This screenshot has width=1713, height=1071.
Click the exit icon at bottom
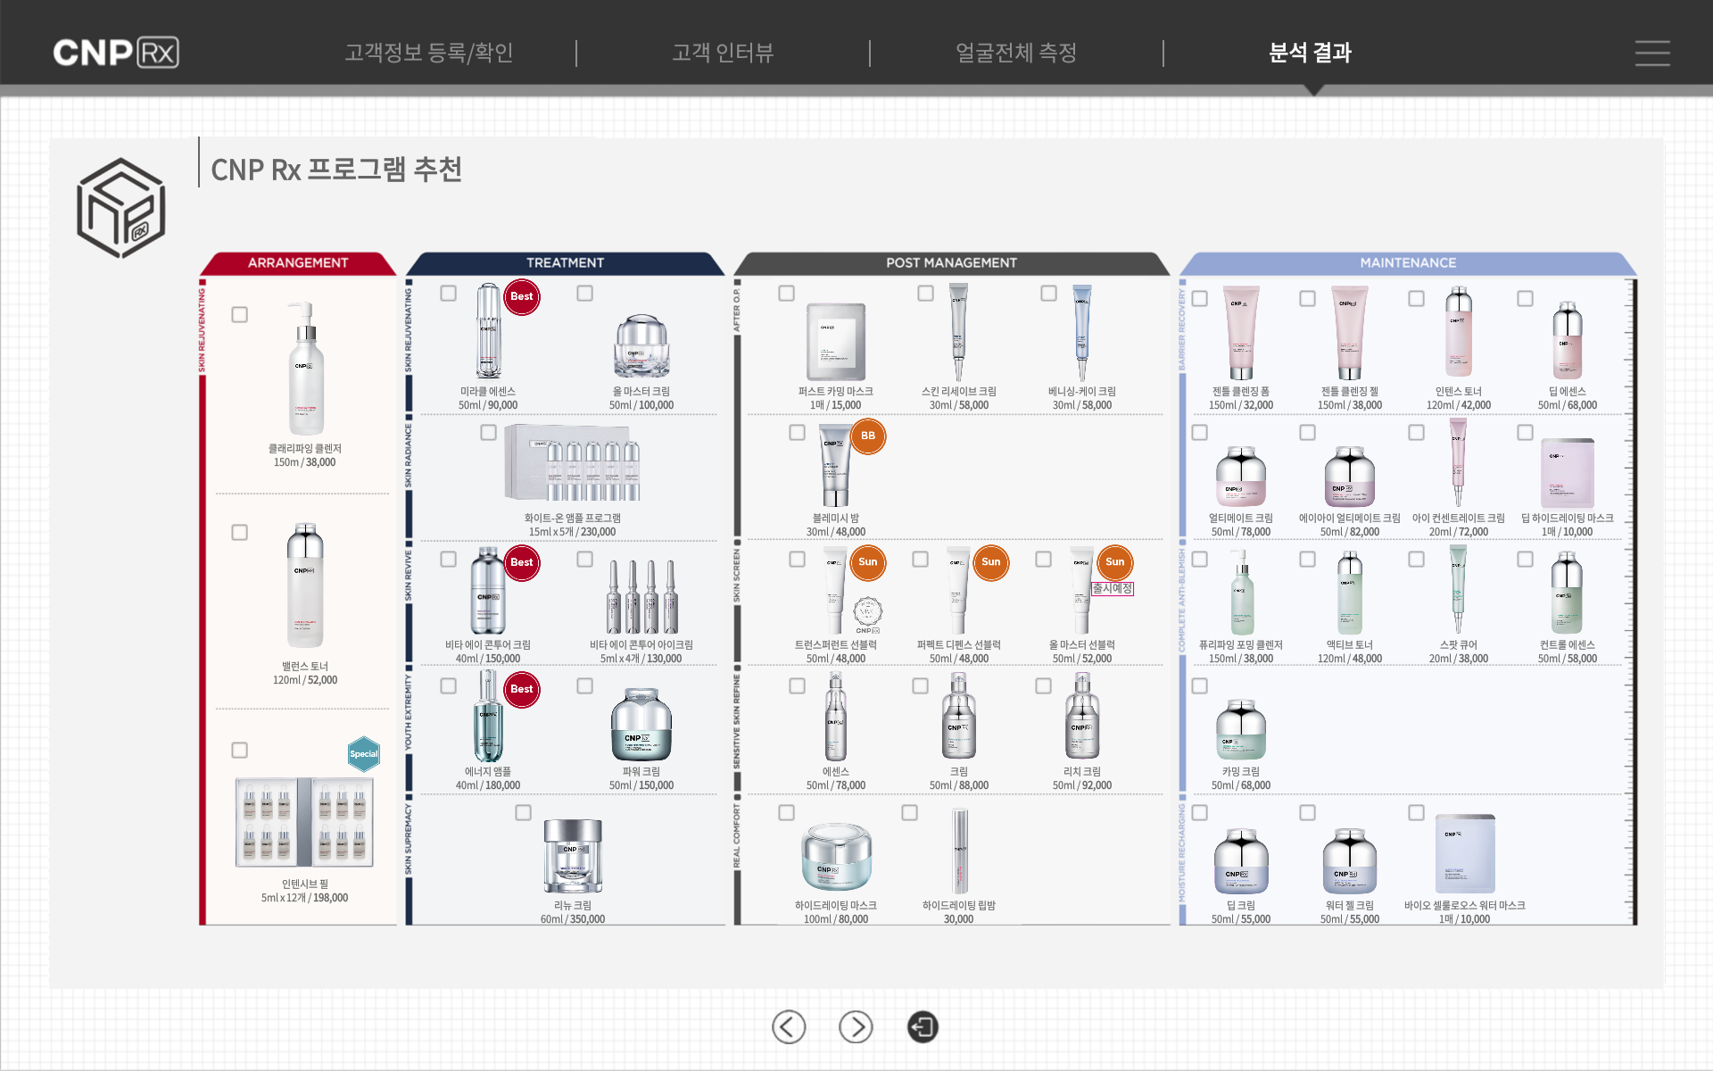tap(923, 1027)
